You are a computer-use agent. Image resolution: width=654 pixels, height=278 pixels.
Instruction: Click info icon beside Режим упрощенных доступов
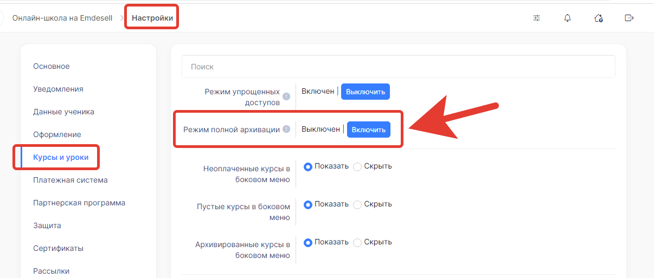(x=286, y=96)
